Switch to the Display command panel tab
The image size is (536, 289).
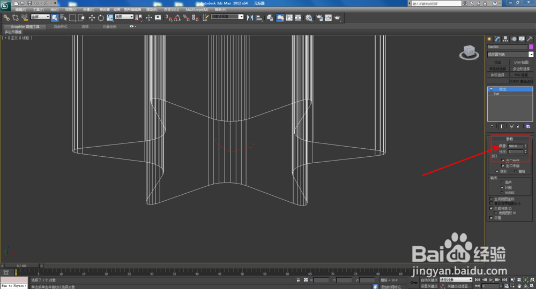coord(522,39)
